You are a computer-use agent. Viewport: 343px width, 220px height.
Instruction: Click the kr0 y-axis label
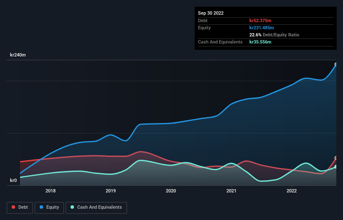click(13, 180)
